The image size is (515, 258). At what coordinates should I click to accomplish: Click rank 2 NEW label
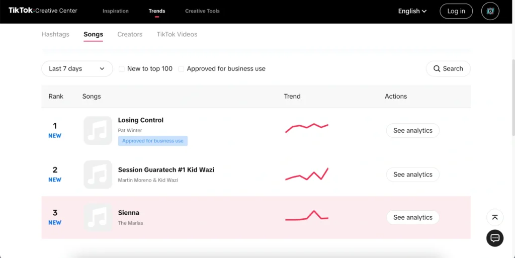pos(55,180)
